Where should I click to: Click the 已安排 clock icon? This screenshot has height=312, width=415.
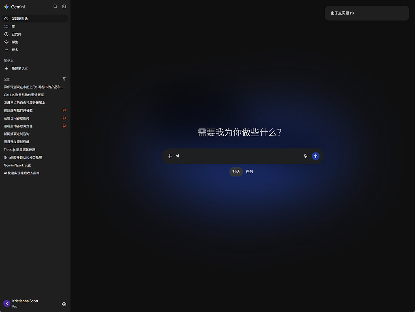tap(6, 34)
